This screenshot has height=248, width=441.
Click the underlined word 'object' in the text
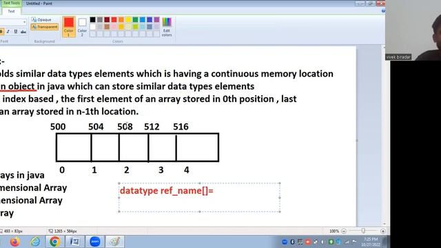click(x=21, y=87)
